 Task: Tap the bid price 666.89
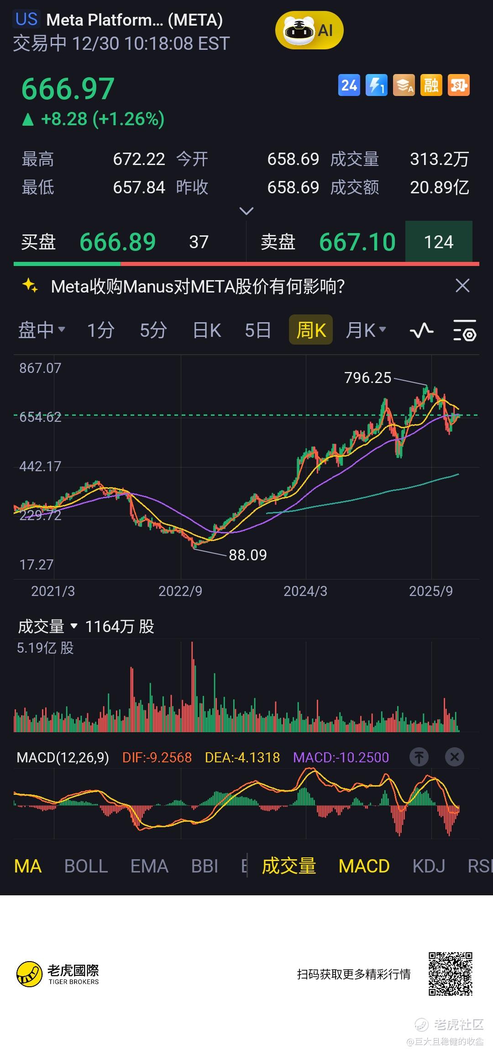coord(118,242)
